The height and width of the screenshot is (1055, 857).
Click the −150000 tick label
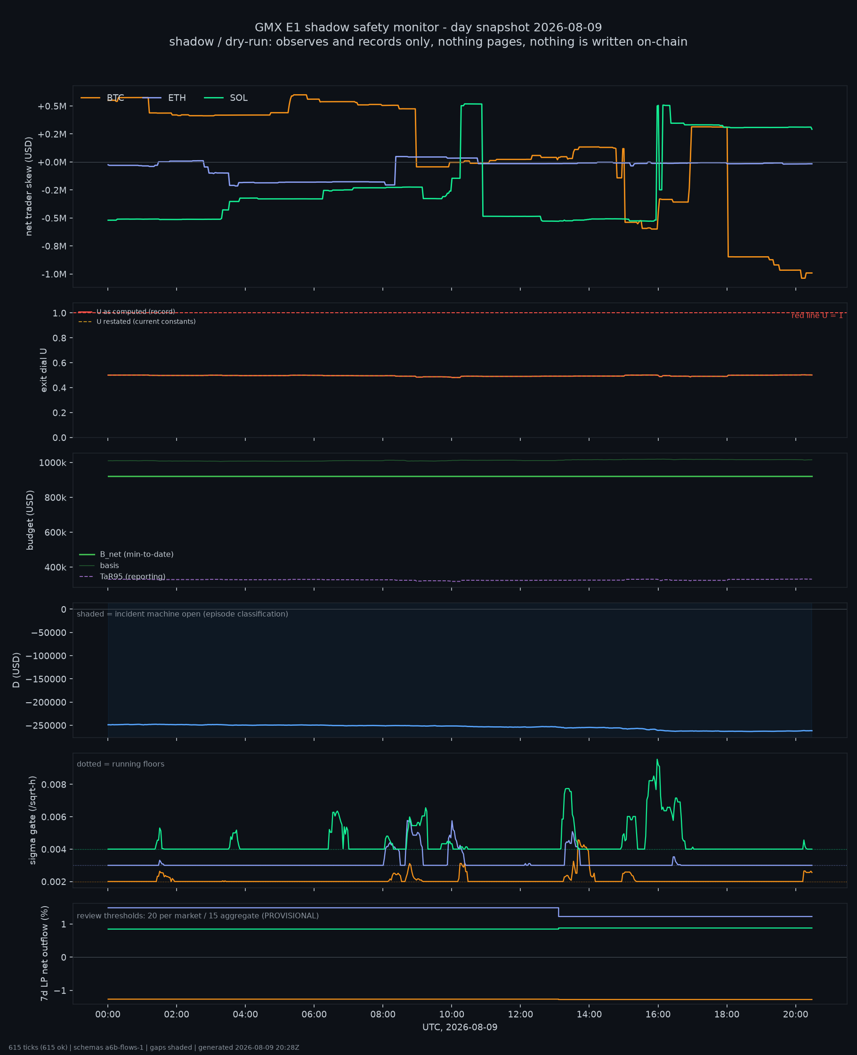(x=47, y=679)
